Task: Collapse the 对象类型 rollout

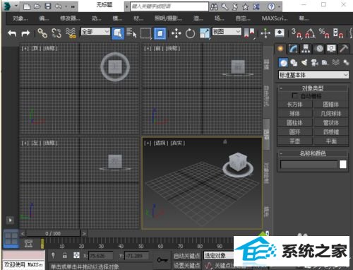Action: [313, 88]
